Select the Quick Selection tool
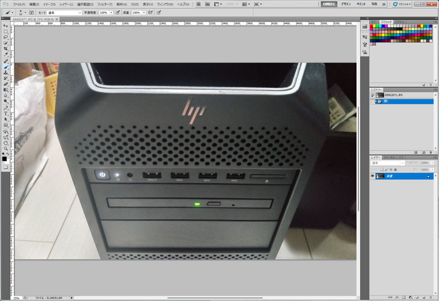This screenshot has height=301, width=439. click(5, 43)
